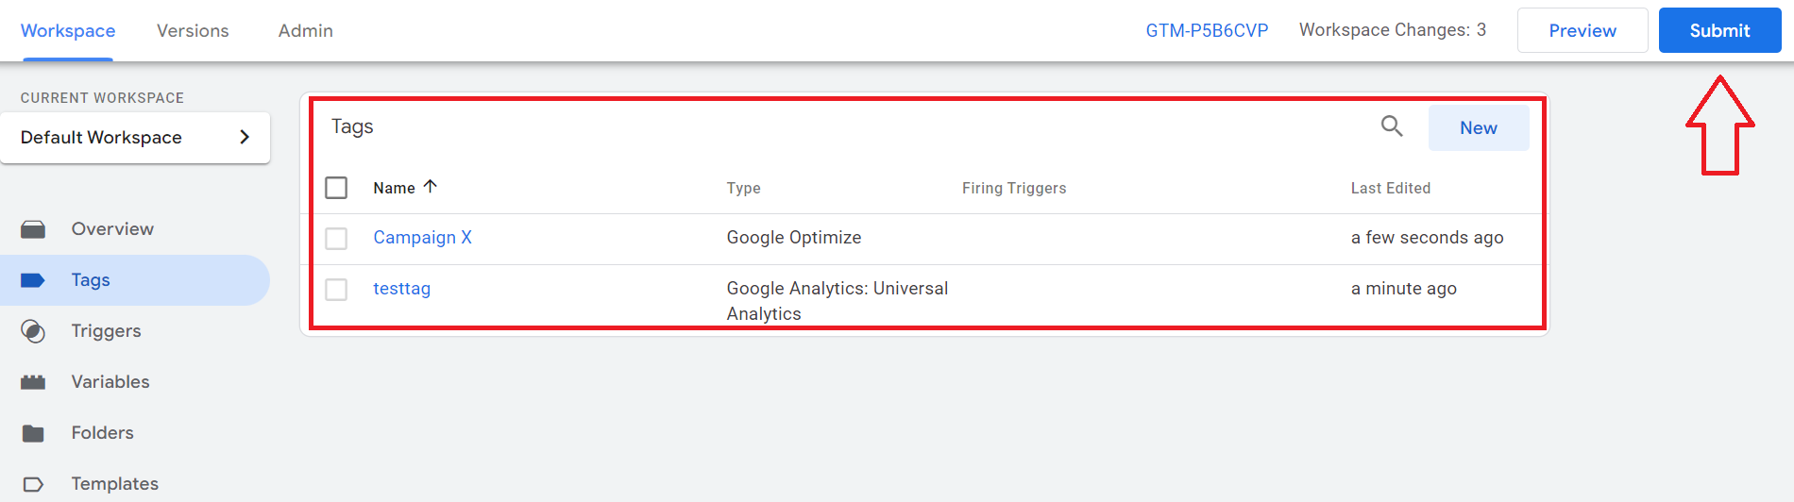The height and width of the screenshot is (502, 1794).
Task: Click the Templates tag-outline icon
Action: [33, 484]
